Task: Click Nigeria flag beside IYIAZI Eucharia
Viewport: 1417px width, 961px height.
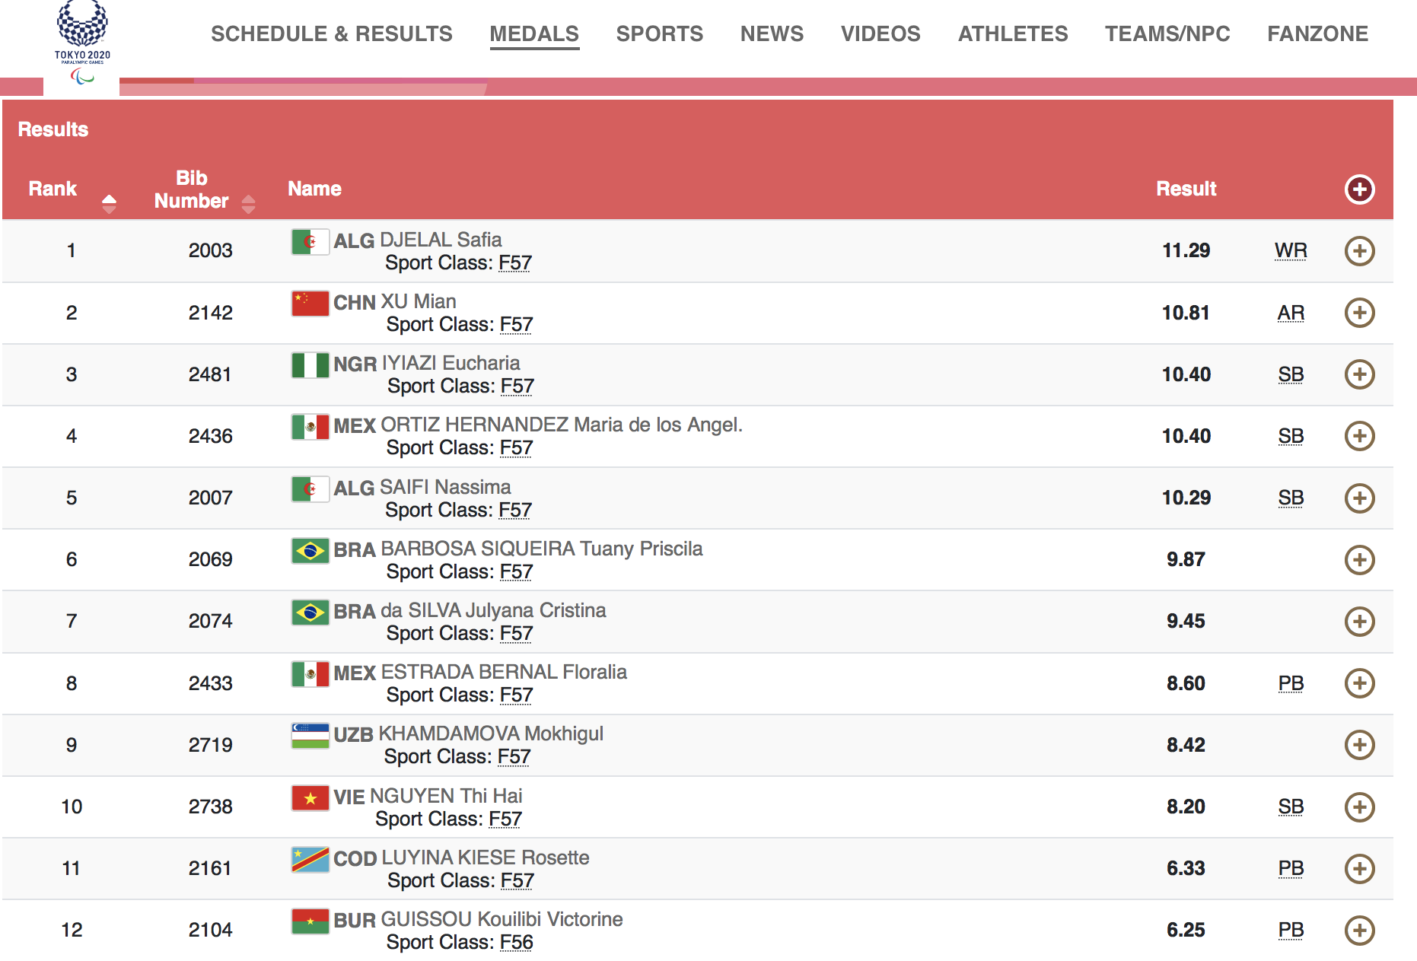Action: 310,365
